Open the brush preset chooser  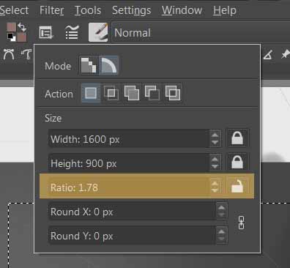[x=98, y=32]
